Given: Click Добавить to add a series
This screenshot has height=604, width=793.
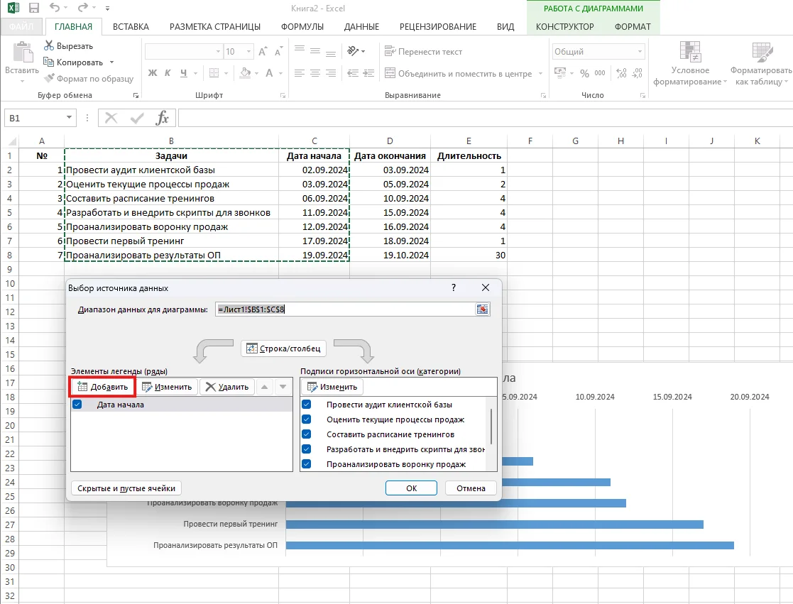Looking at the screenshot, I should pos(102,387).
